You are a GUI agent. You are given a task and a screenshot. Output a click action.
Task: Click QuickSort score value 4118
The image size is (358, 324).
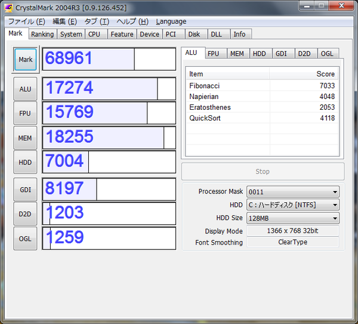coord(327,118)
